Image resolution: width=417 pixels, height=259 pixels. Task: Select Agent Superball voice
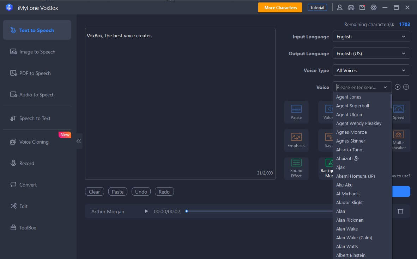pyautogui.click(x=362, y=106)
